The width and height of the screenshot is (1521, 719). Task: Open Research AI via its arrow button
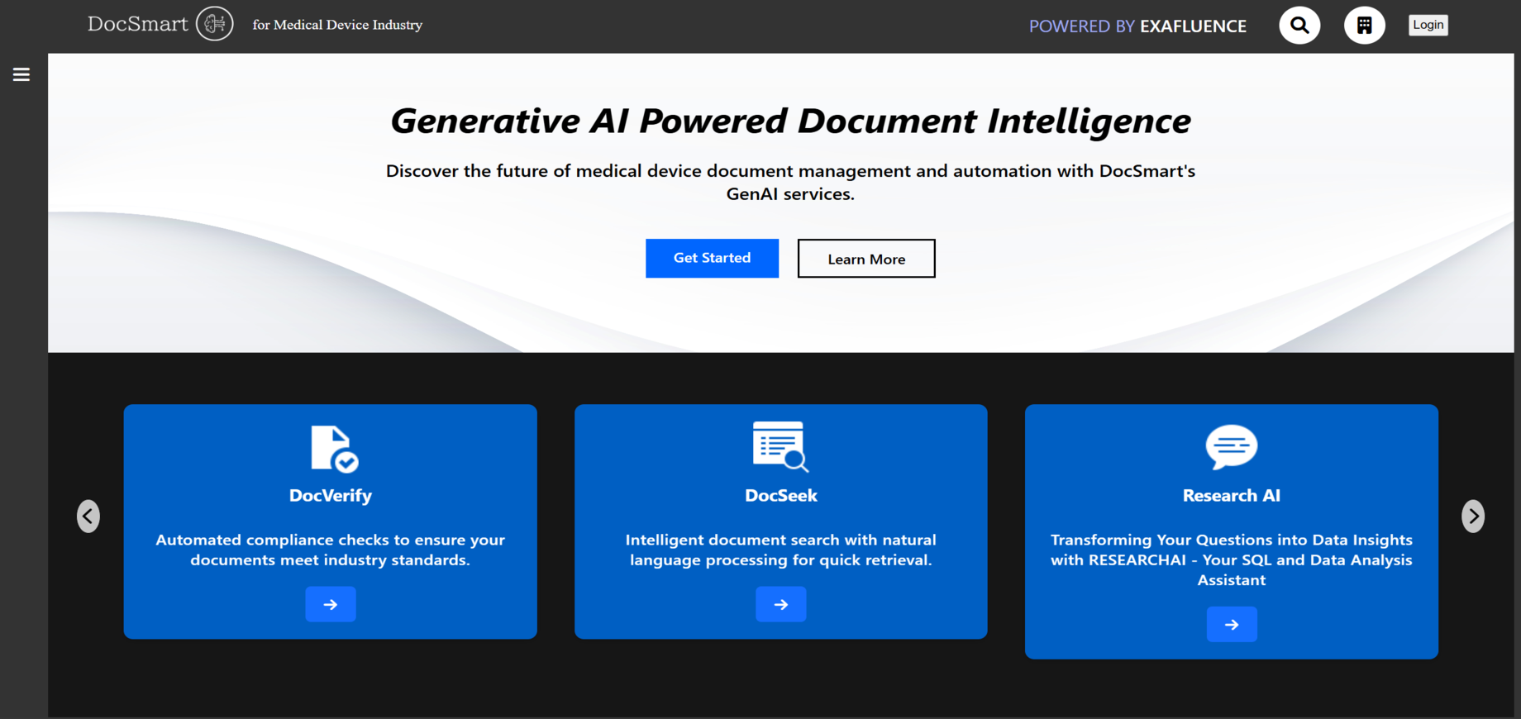[1232, 624]
